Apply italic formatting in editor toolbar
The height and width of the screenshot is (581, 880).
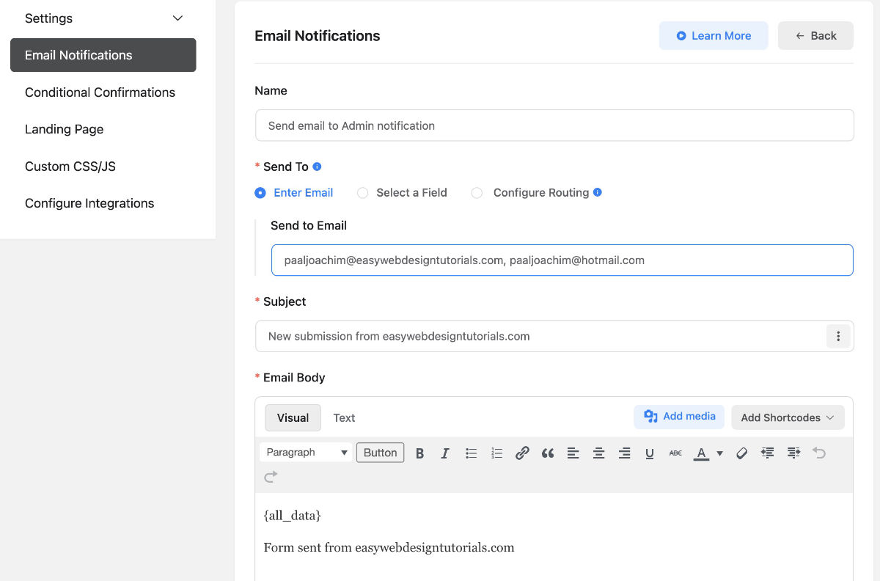point(445,453)
